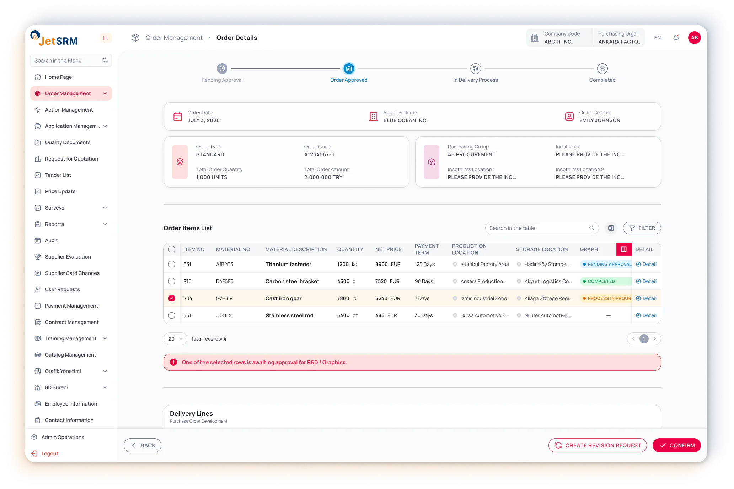Click the Order Creator person icon
Screen dimensions: 734x489
[x=569, y=116]
